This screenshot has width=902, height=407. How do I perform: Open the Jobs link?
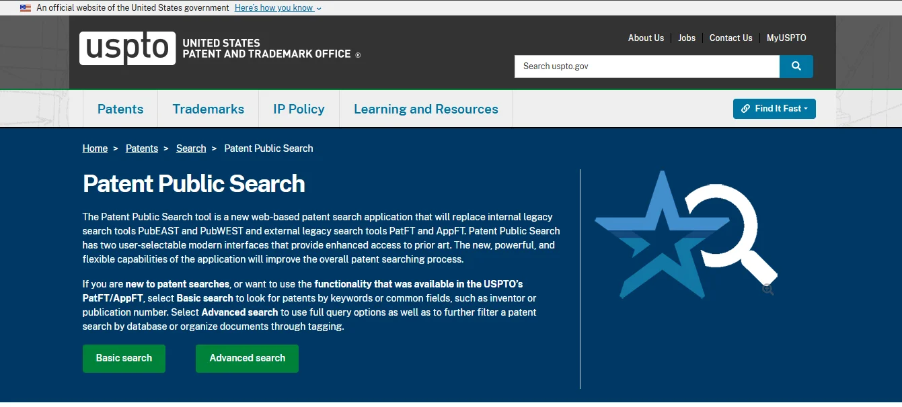click(687, 38)
